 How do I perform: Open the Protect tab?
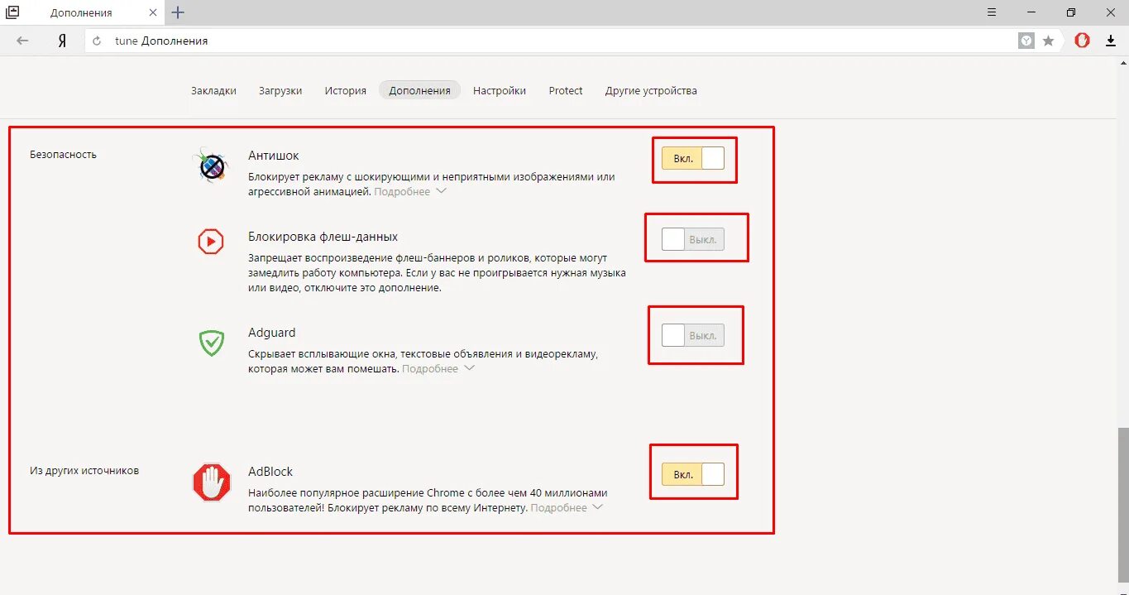click(x=566, y=91)
